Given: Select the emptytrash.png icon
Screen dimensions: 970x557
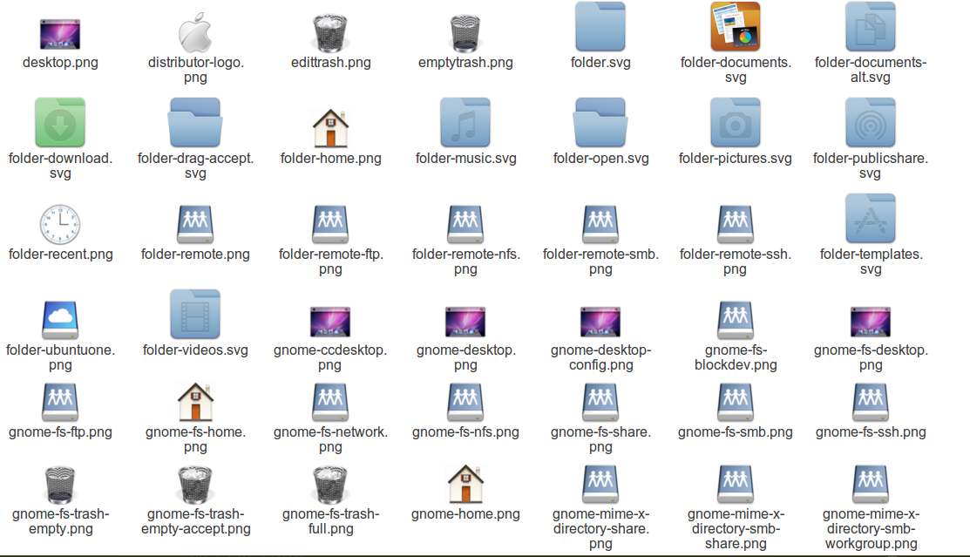Looking at the screenshot, I should (465, 33).
